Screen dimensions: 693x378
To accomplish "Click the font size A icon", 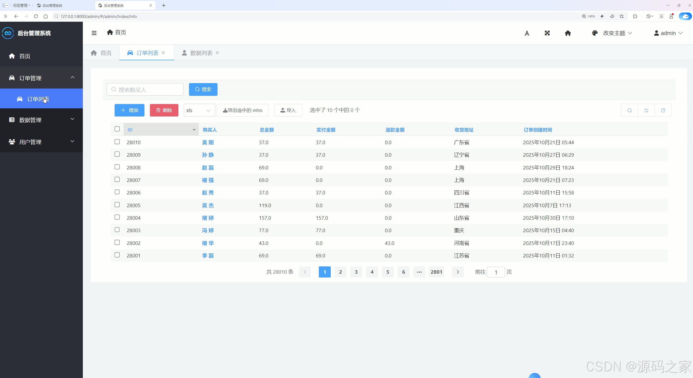I will (x=527, y=33).
